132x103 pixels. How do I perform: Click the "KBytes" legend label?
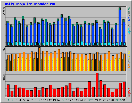tap(129, 92)
